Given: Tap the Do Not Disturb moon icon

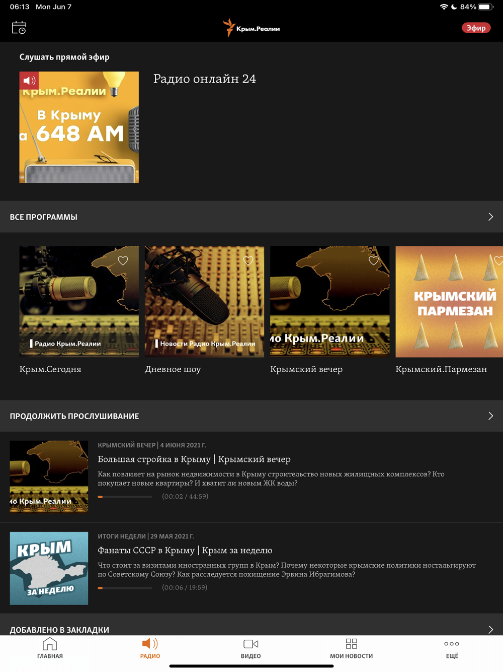Looking at the screenshot, I should 454,7.
